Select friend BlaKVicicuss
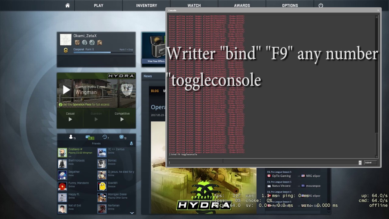389x219 pixels. point(77,164)
